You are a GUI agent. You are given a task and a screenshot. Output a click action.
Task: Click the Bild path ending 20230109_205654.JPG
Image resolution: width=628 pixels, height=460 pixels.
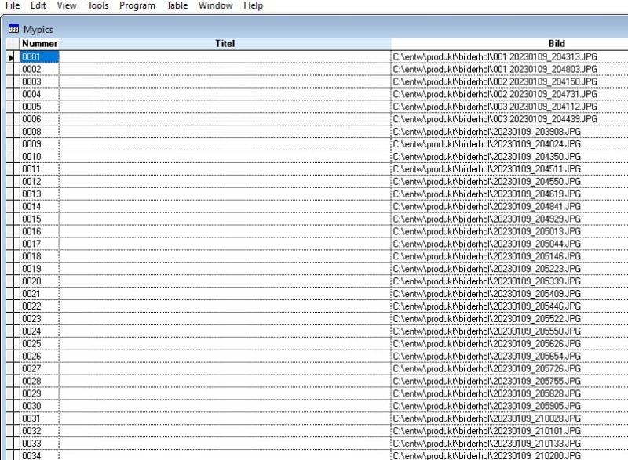tap(487, 356)
